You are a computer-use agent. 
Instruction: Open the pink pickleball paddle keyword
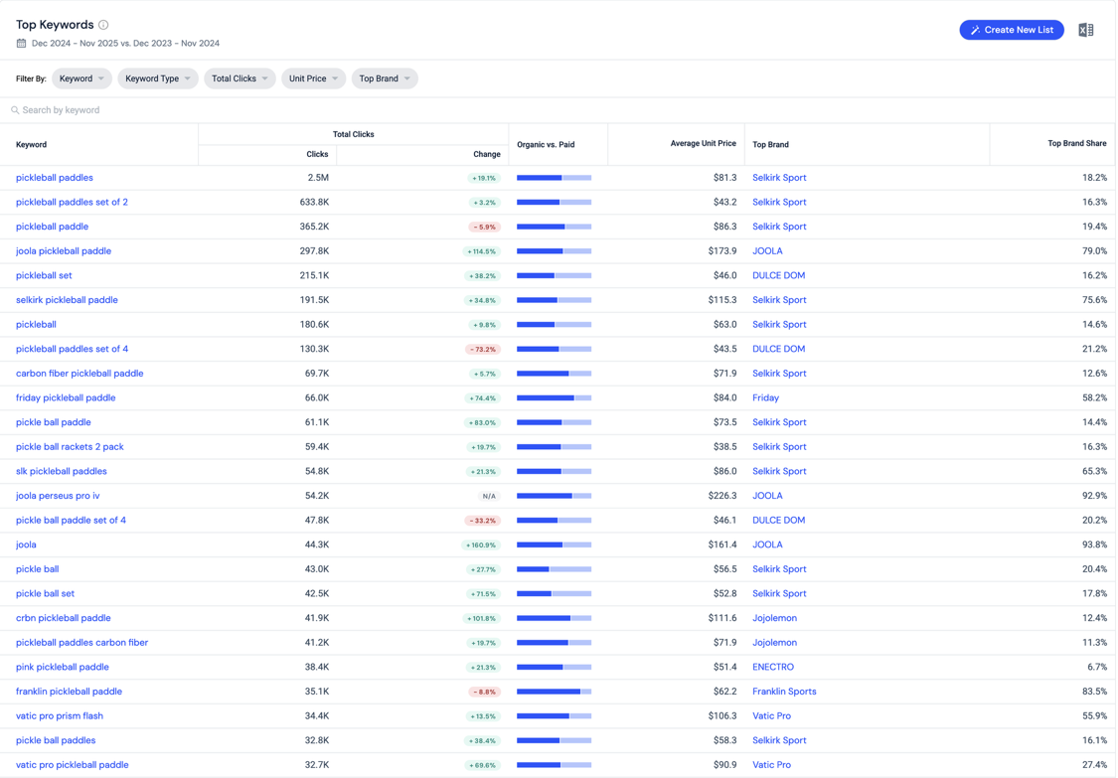pos(63,667)
